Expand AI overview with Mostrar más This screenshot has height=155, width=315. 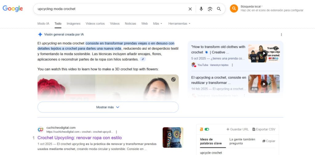tap(108, 107)
